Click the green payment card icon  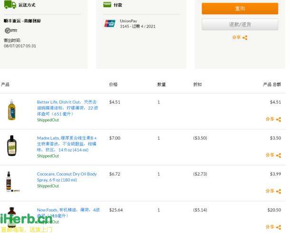[107, 5]
